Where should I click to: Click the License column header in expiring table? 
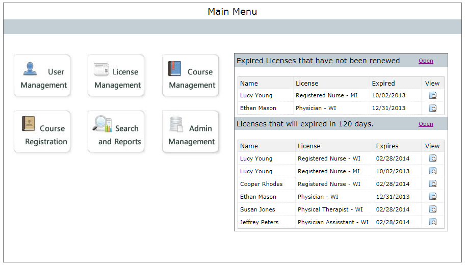[309, 146]
